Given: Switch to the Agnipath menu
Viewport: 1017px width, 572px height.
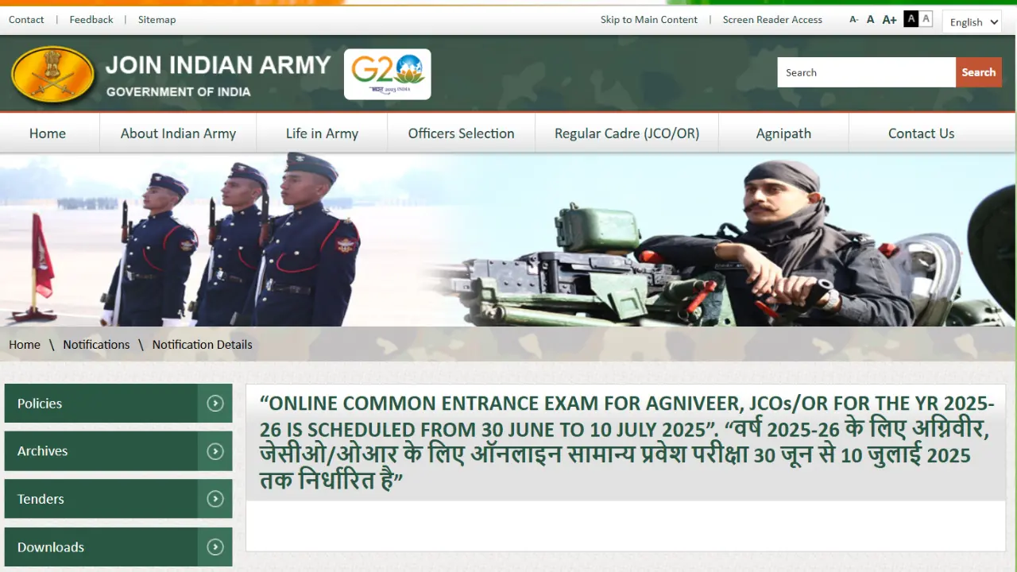Looking at the screenshot, I should coord(783,133).
